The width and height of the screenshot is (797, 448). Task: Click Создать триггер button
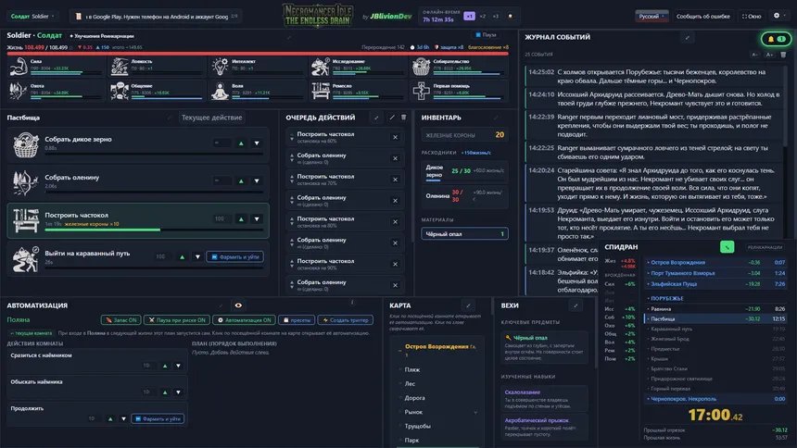(x=346, y=320)
